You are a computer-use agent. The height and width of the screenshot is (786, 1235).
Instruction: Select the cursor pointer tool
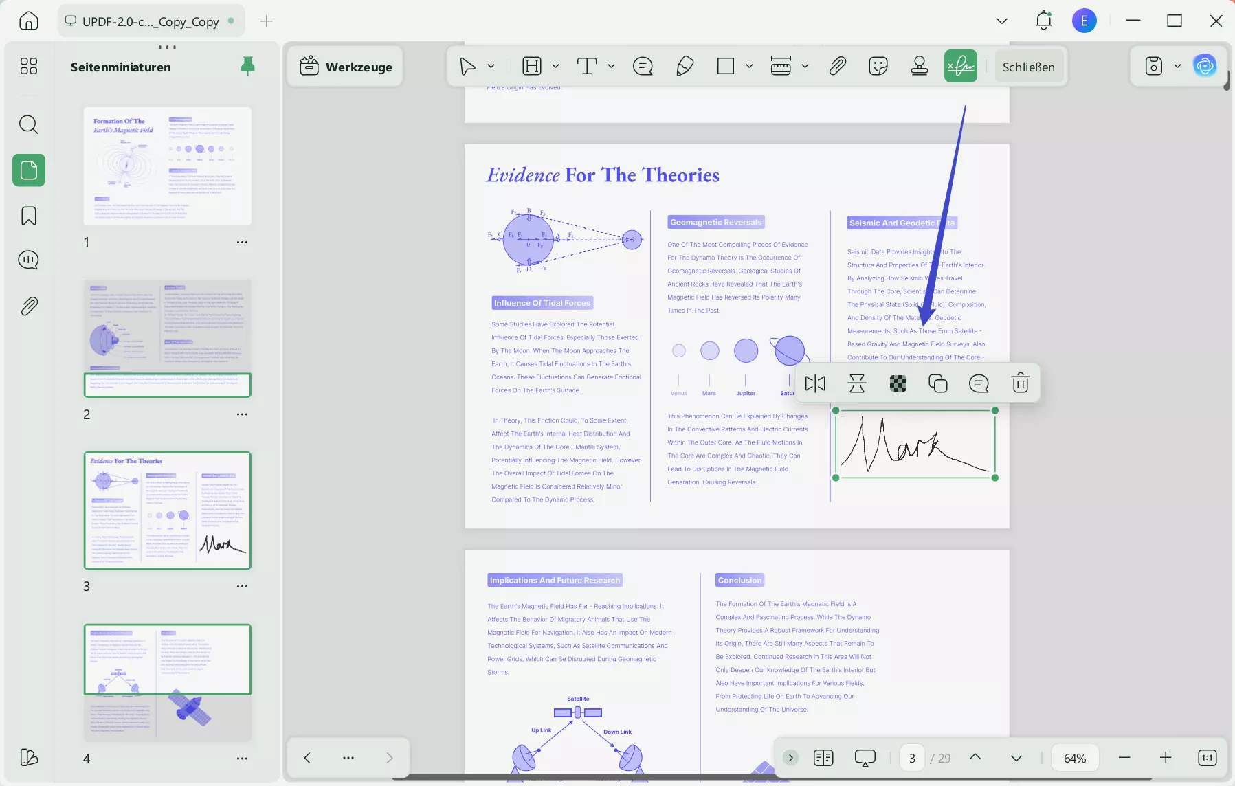tap(467, 67)
